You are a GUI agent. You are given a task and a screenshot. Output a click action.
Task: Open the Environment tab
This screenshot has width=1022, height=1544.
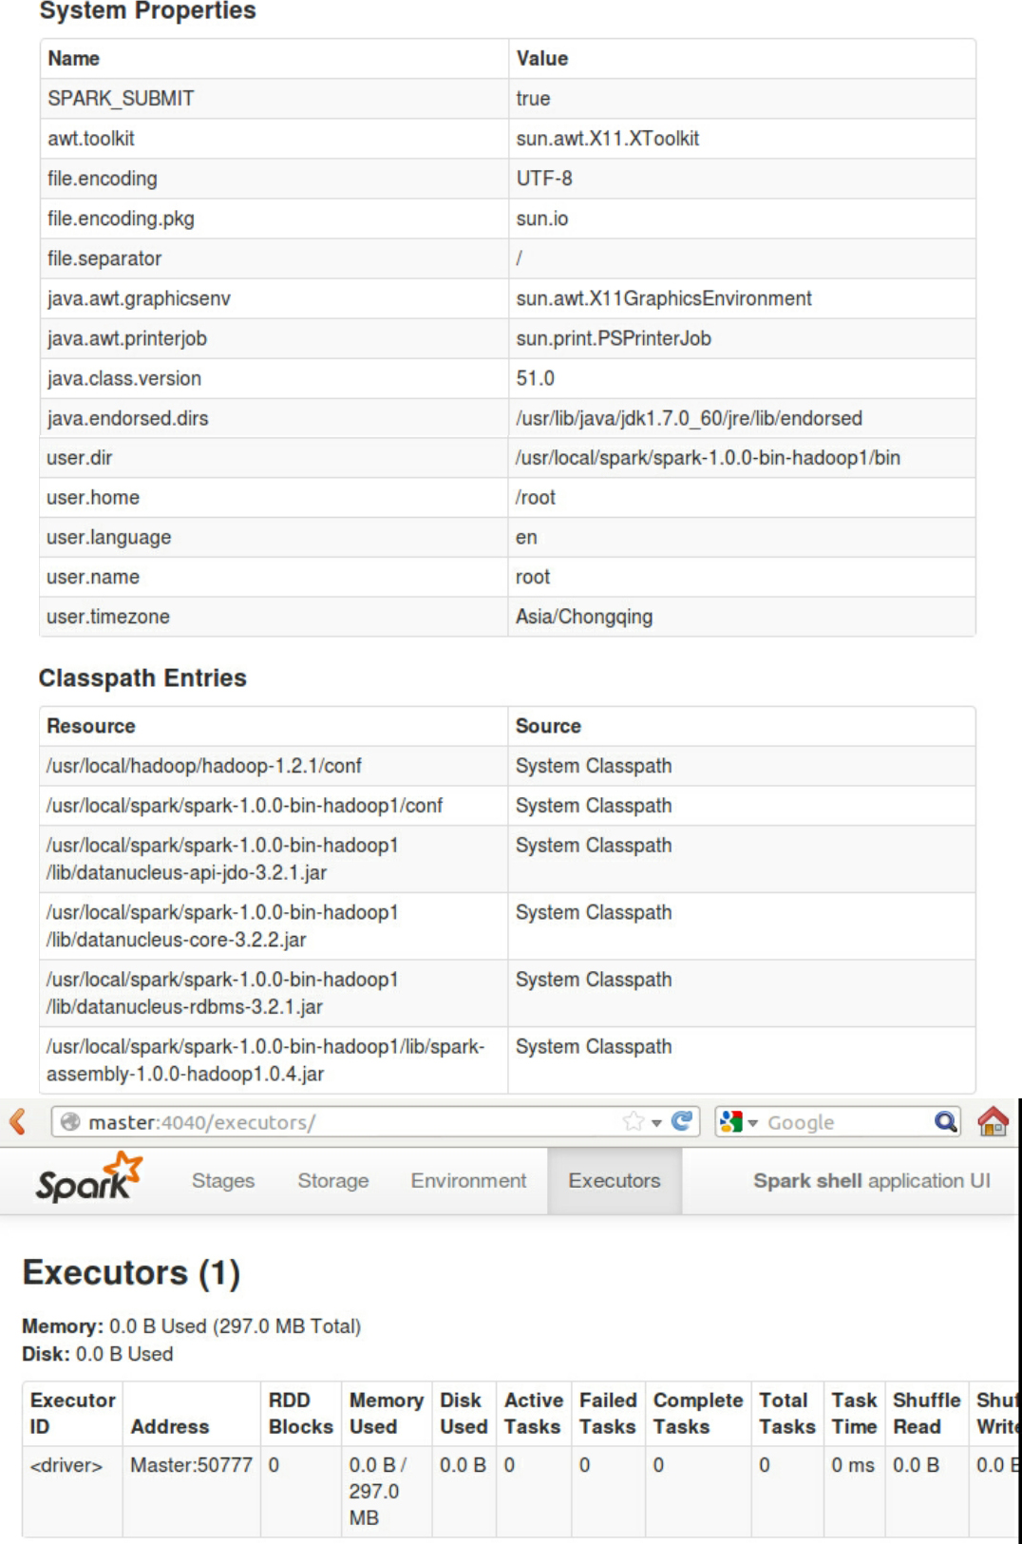[468, 1180]
